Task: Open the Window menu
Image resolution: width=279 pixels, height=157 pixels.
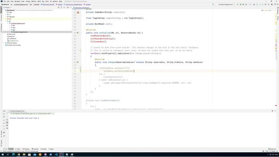Action: (55, 1)
